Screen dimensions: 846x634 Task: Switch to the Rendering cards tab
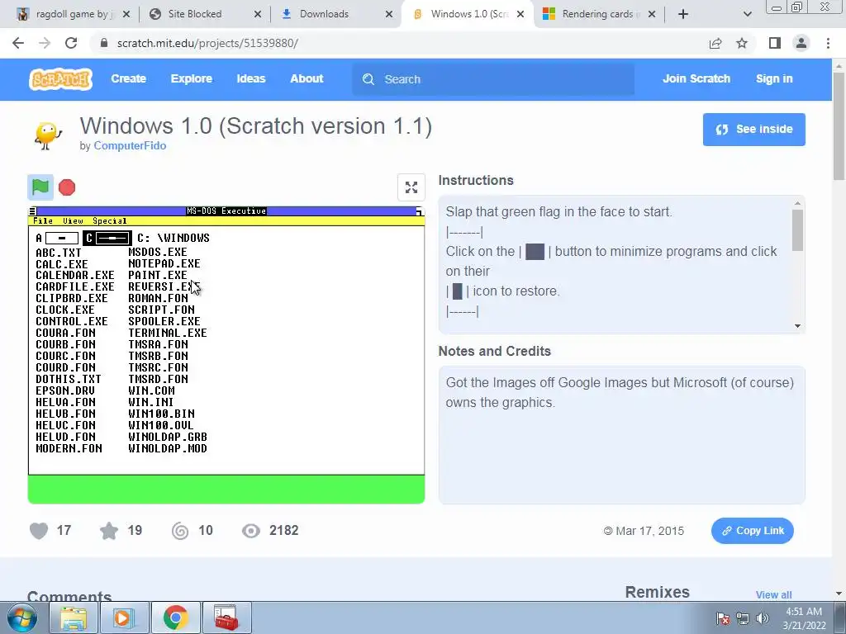pyautogui.click(x=599, y=14)
